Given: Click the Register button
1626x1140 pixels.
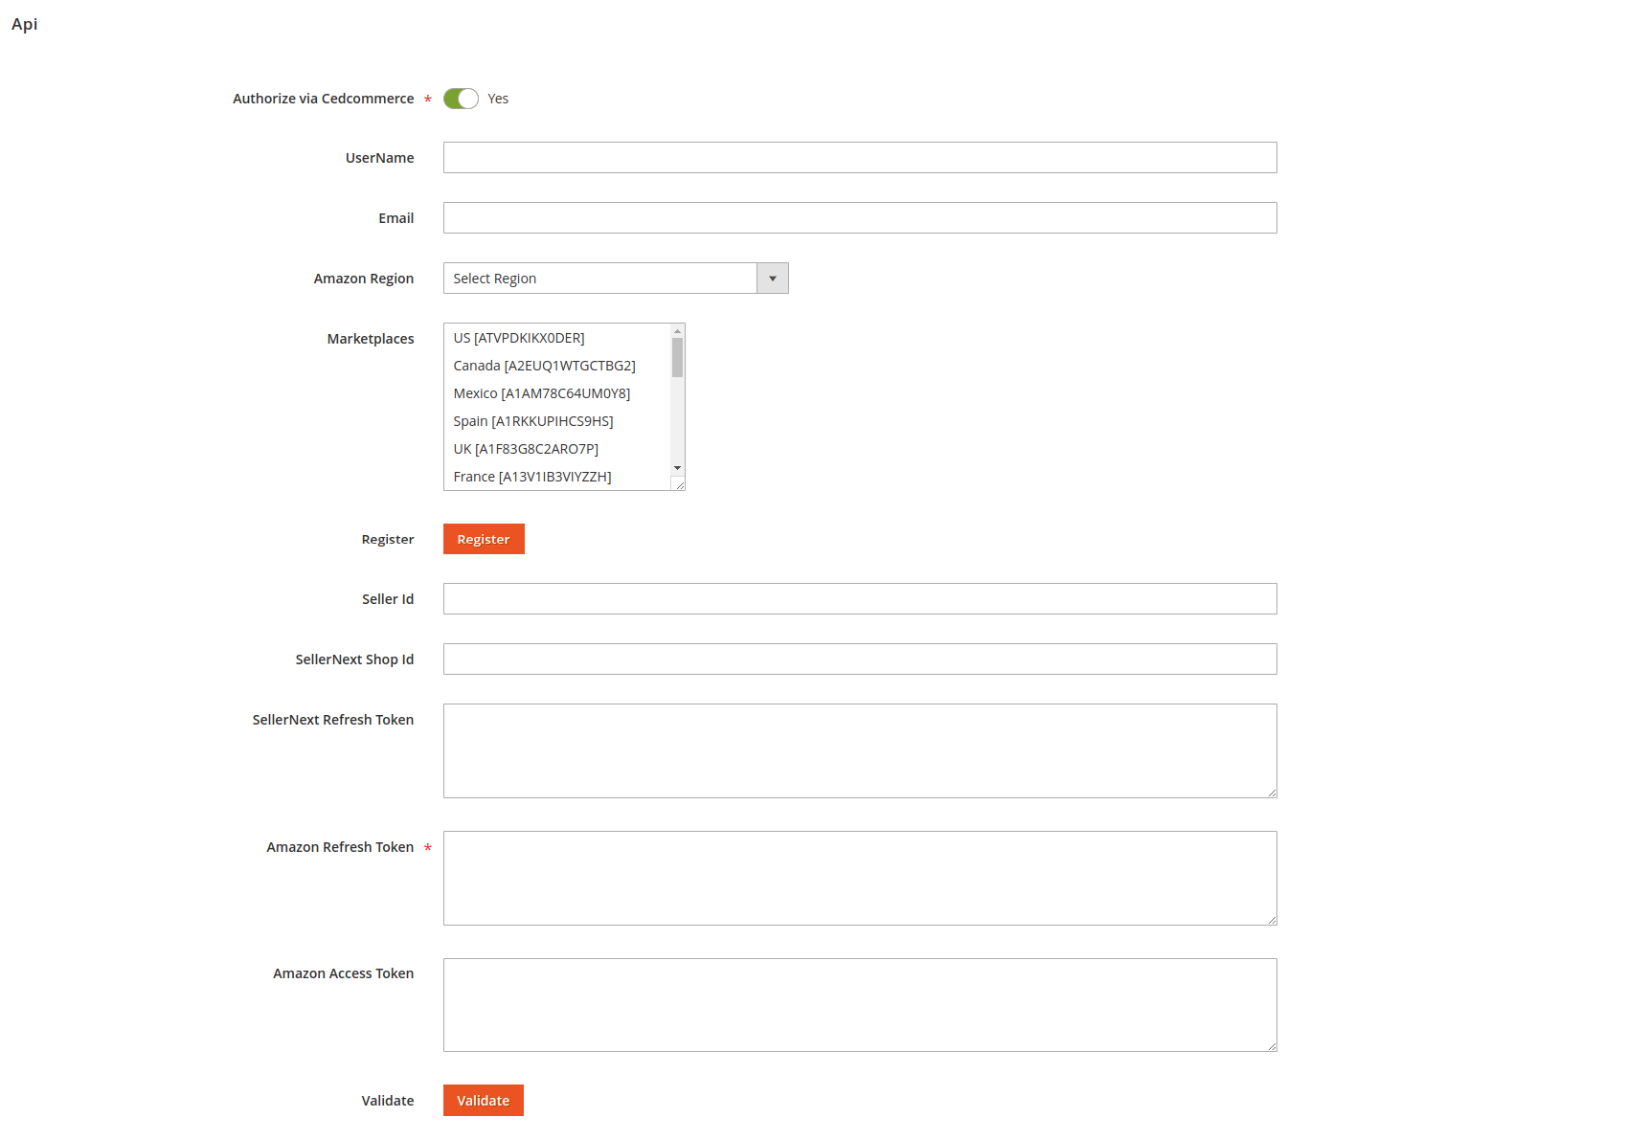Looking at the screenshot, I should point(484,539).
